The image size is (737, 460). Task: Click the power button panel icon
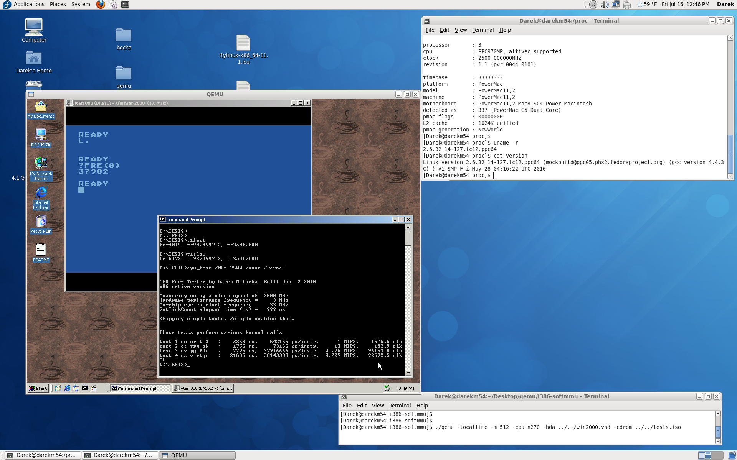(593, 5)
